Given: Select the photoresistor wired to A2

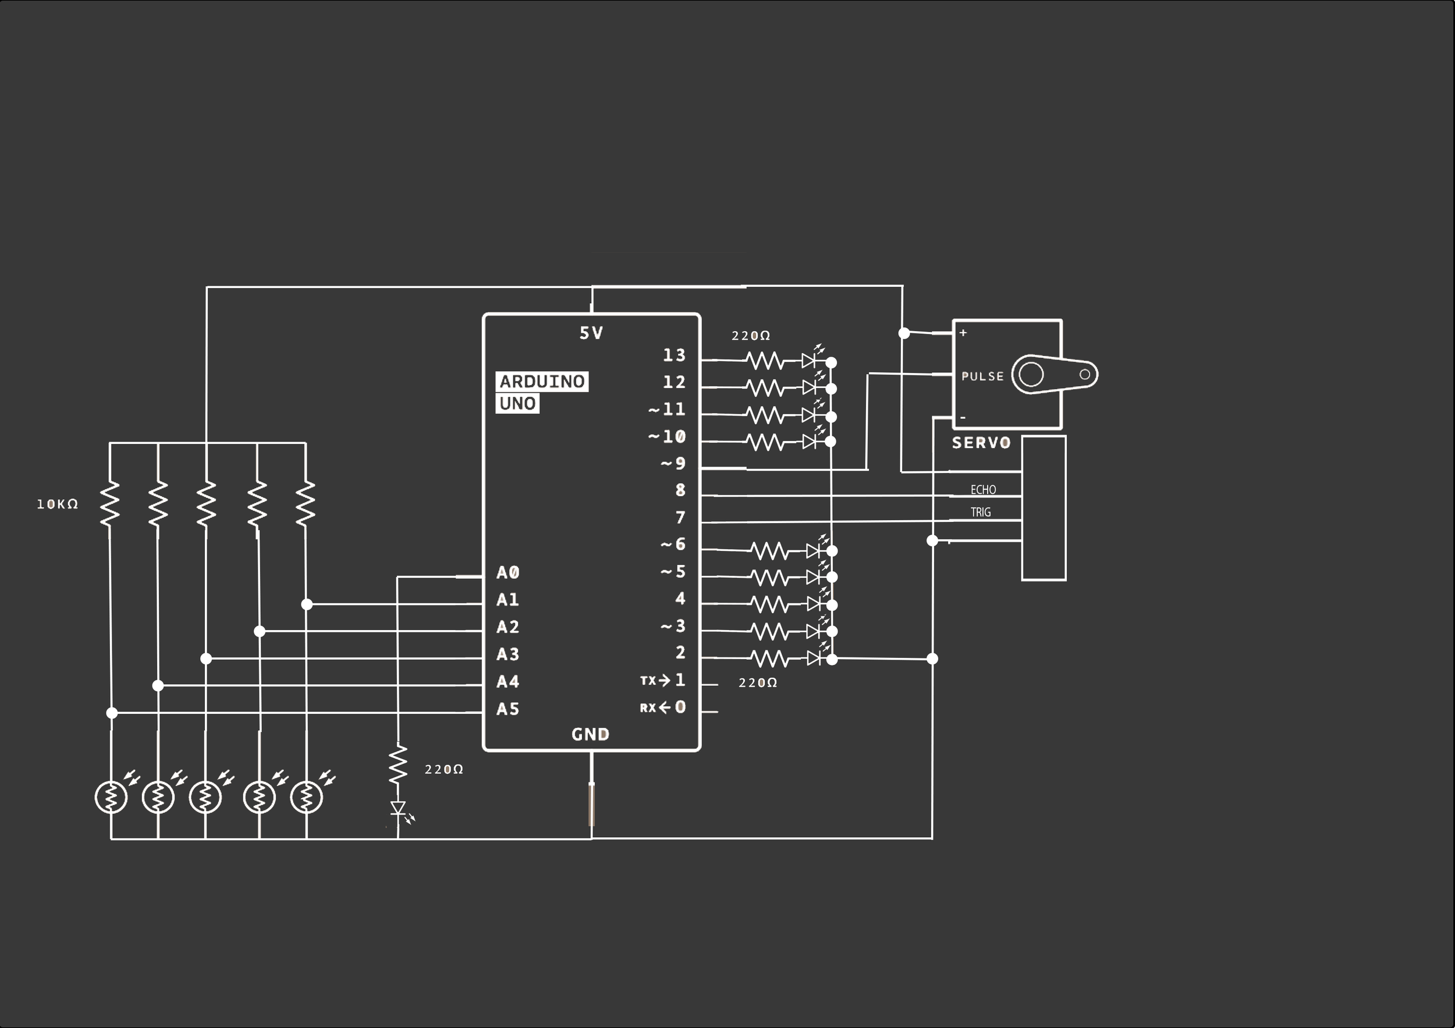Looking at the screenshot, I should click(260, 797).
